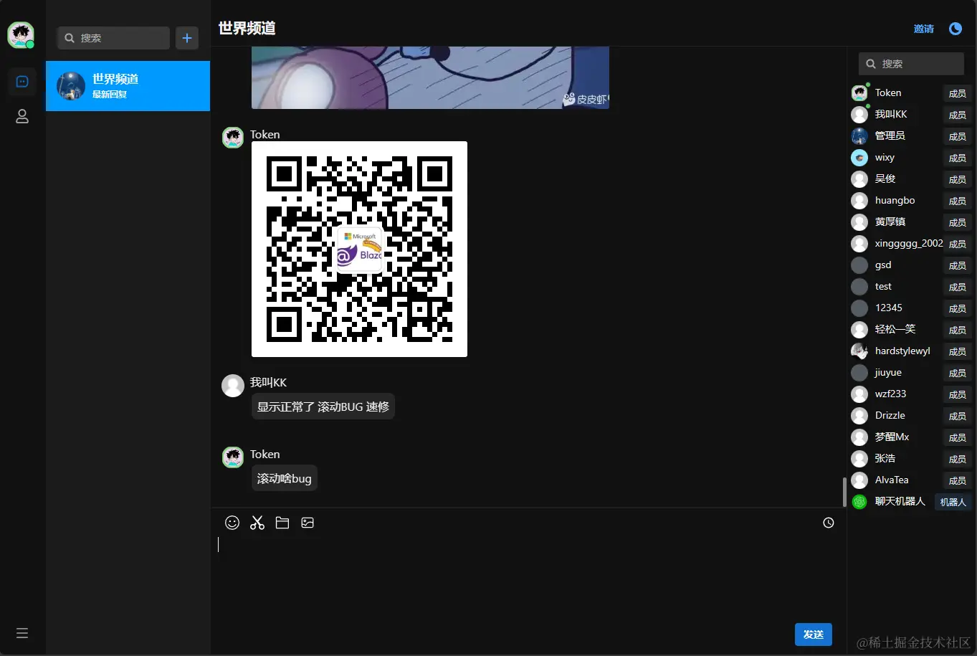Open the emoji picker in the chat toolbar
This screenshot has width=977, height=656.
[x=232, y=523]
